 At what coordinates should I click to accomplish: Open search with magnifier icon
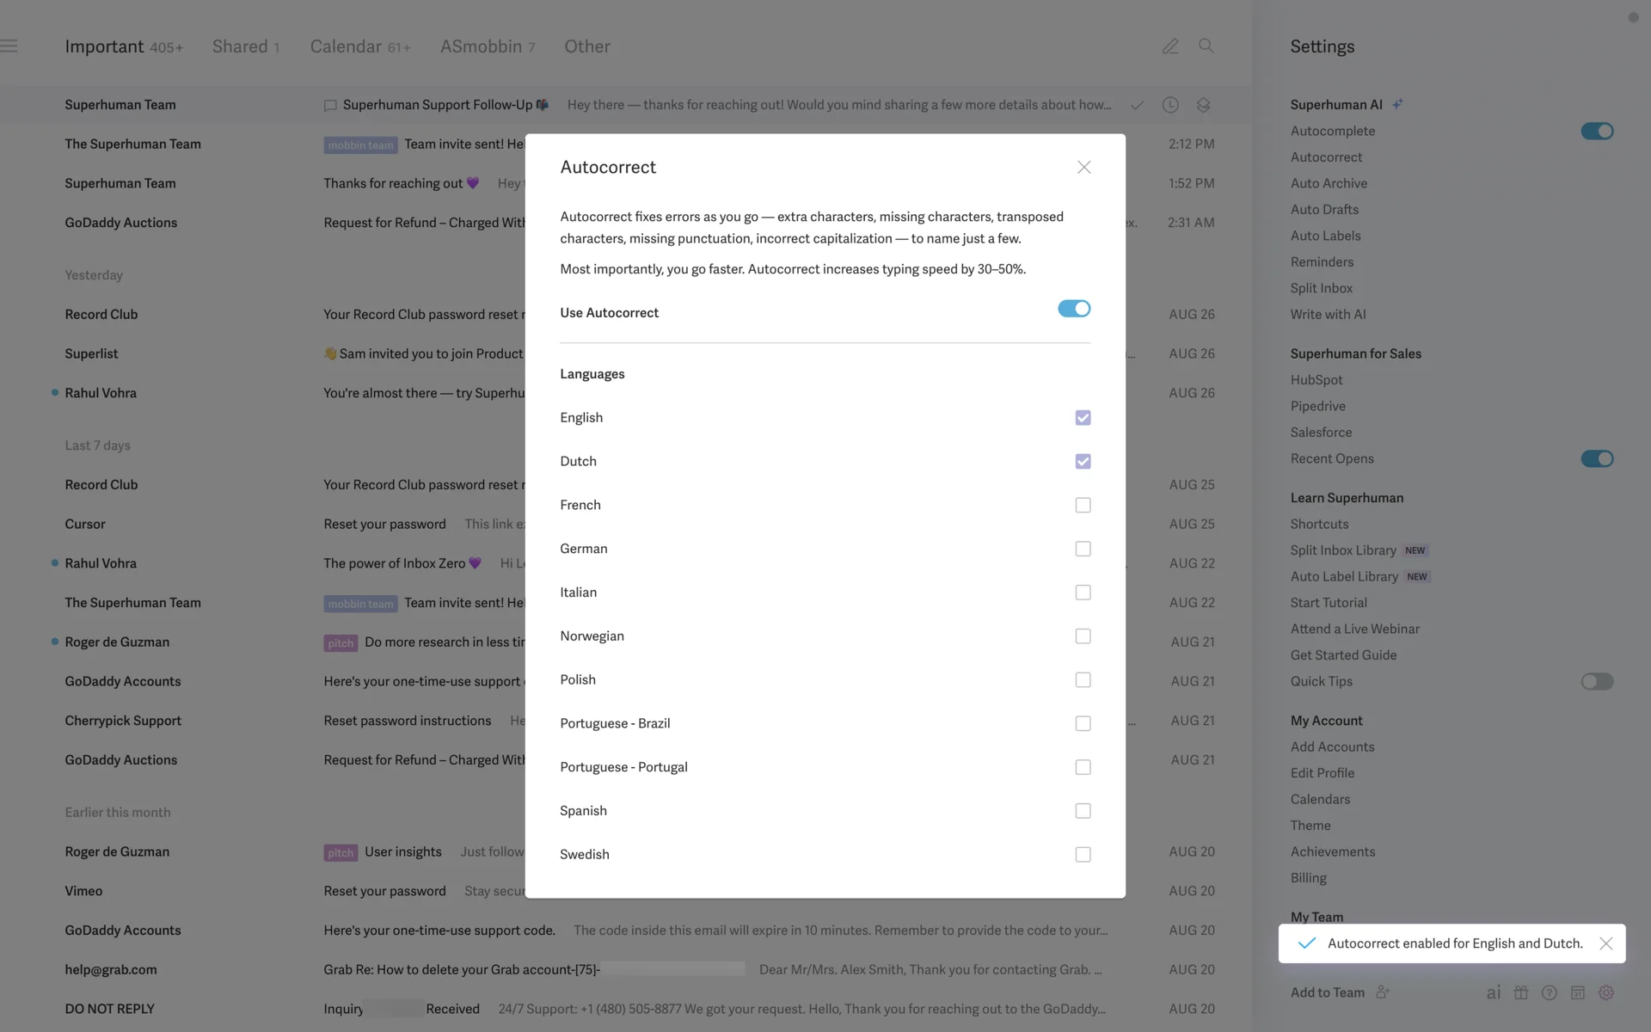[1206, 46]
